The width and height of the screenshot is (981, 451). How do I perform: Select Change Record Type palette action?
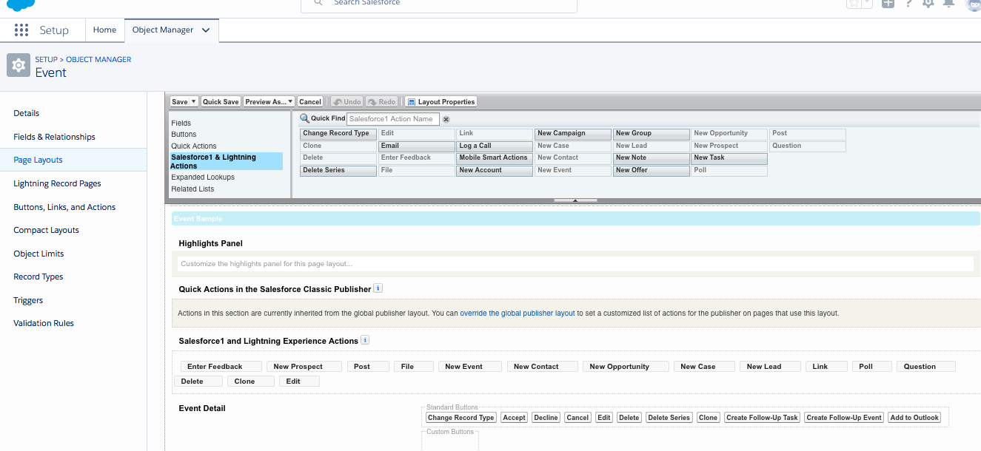338,134
